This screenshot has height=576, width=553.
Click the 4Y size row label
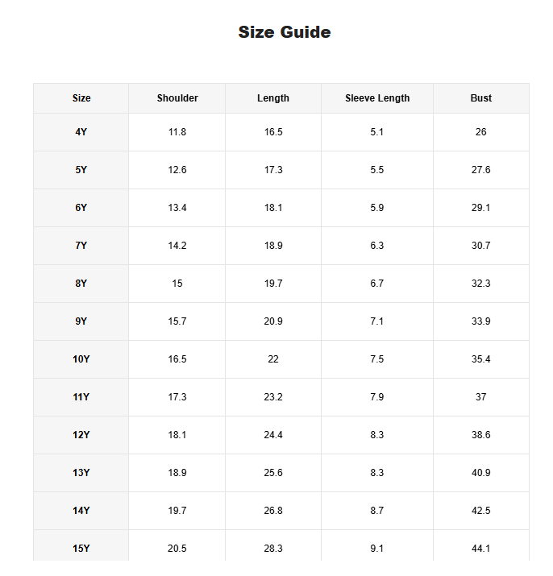[81, 132]
